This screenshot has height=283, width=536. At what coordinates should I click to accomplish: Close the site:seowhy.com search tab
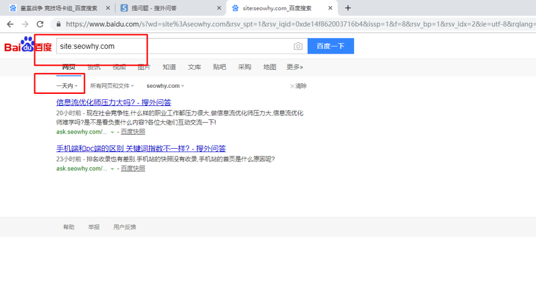[330, 8]
